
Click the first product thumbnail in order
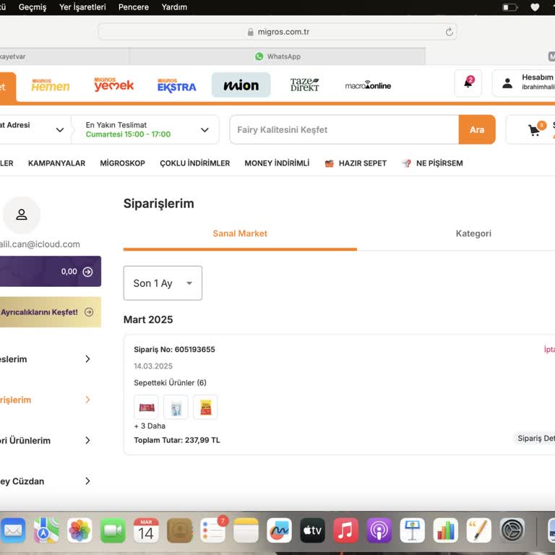(146, 408)
